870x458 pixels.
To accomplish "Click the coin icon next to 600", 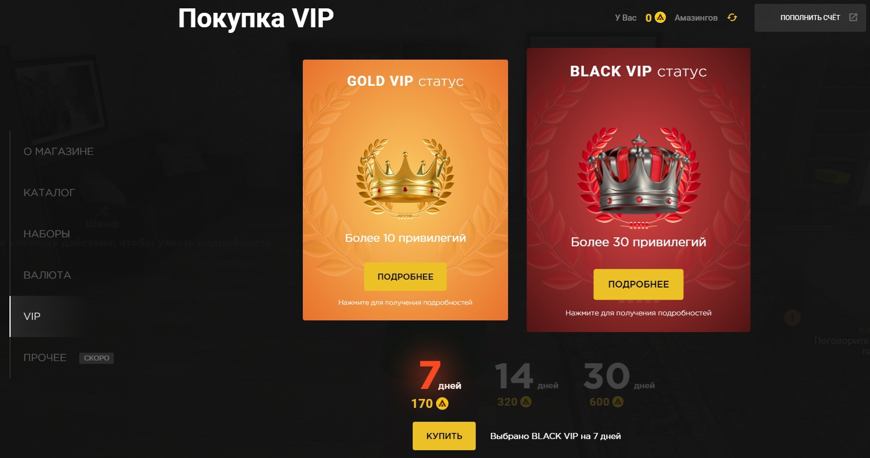I will pos(618,402).
